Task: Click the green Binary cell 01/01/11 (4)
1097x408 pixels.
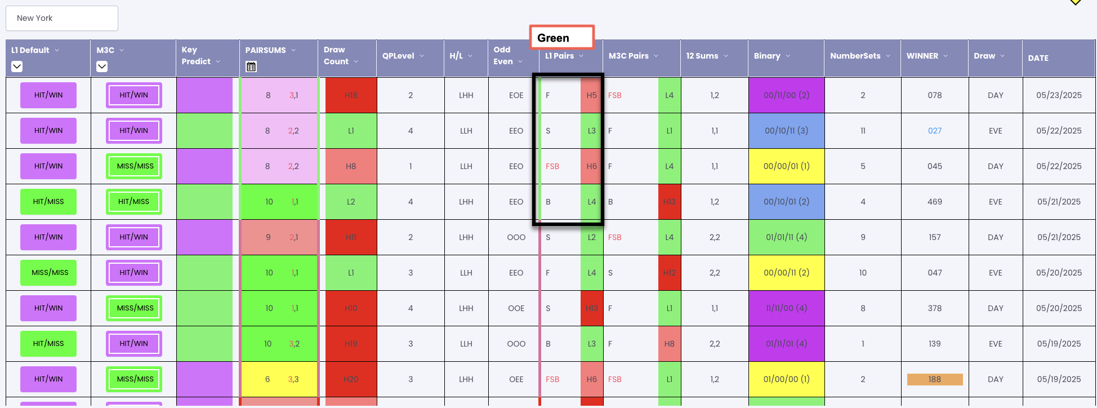Action: pyautogui.click(x=786, y=237)
